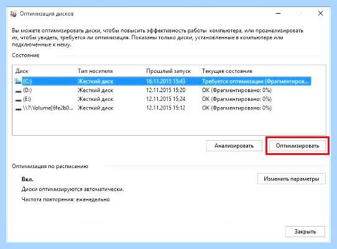Select the \\?\Volume drive icon
This screenshot has width=337, height=249.
pyautogui.click(x=18, y=108)
